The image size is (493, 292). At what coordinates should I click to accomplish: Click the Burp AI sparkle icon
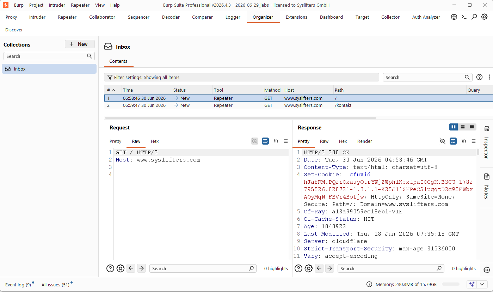coord(472,284)
